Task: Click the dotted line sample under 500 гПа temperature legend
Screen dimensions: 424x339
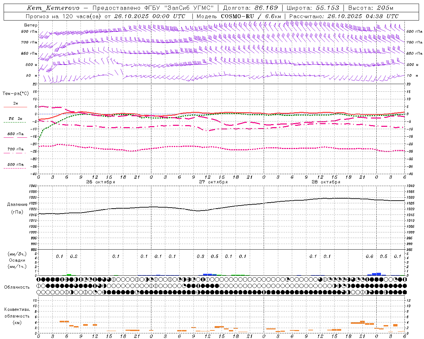Action: click(x=15, y=169)
